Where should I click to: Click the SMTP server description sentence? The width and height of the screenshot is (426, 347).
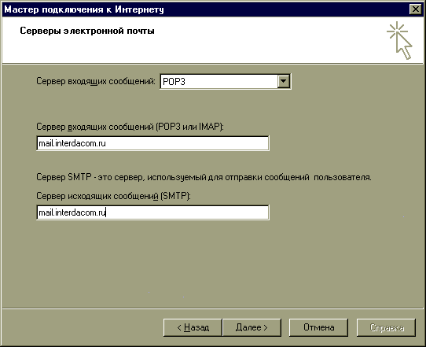coord(204,177)
